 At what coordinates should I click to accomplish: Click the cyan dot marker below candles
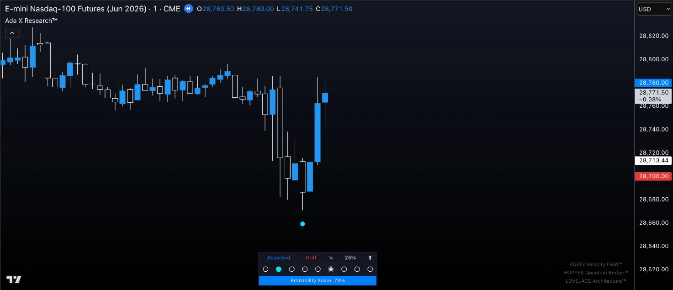point(302,224)
